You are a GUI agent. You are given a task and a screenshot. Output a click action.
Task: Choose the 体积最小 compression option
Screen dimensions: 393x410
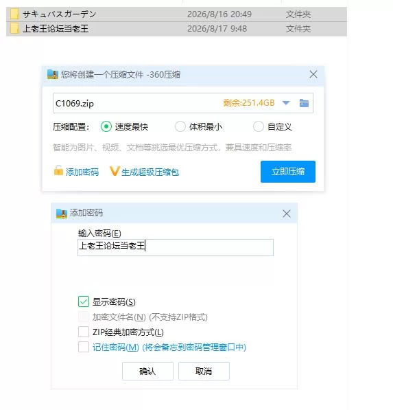180,126
